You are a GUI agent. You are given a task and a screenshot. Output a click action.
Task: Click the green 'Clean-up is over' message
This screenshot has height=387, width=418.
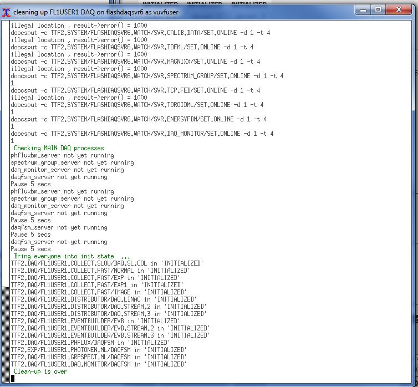(40, 371)
